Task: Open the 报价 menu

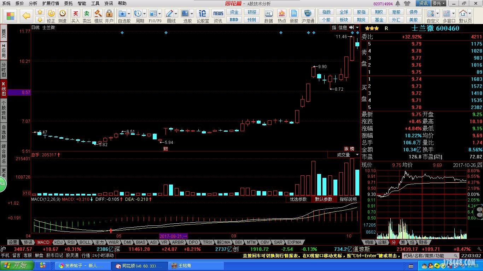Action: coord(20,4)
